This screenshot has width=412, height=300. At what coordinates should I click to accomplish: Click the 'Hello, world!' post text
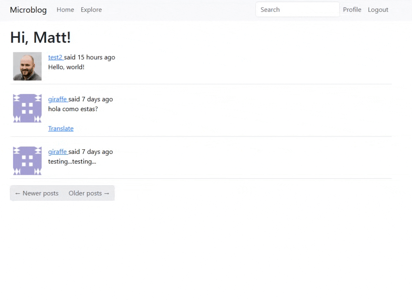pyautogui.click(x=66, y=67)
